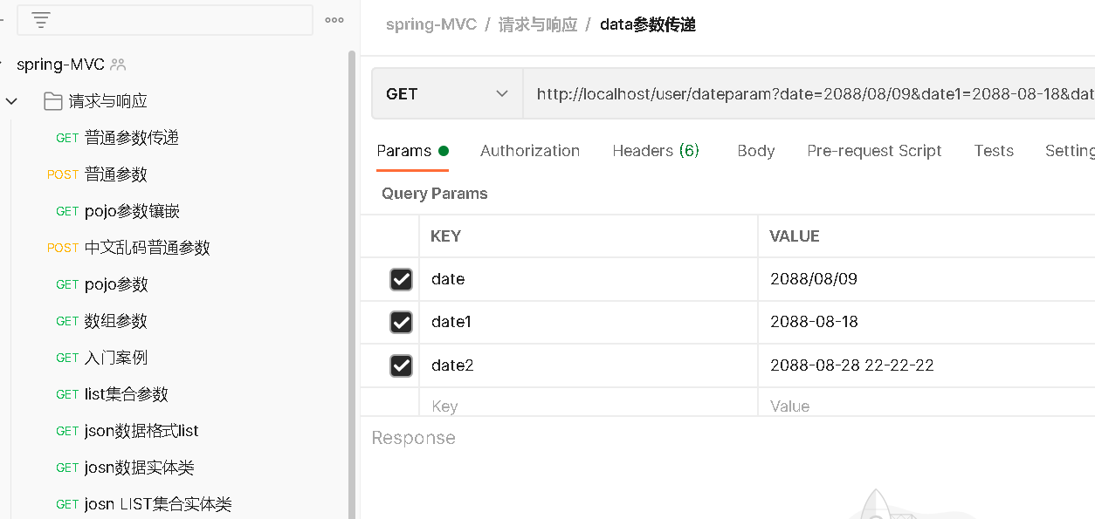
Task: Switch to the Body tab
Action: (x=755, y=151)
